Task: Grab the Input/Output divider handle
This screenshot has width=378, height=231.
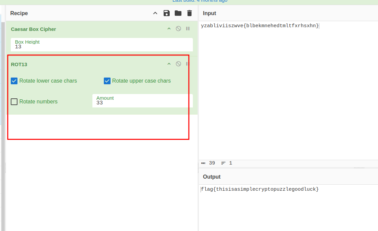Action: pyautogui.click(x=359, y=168)
